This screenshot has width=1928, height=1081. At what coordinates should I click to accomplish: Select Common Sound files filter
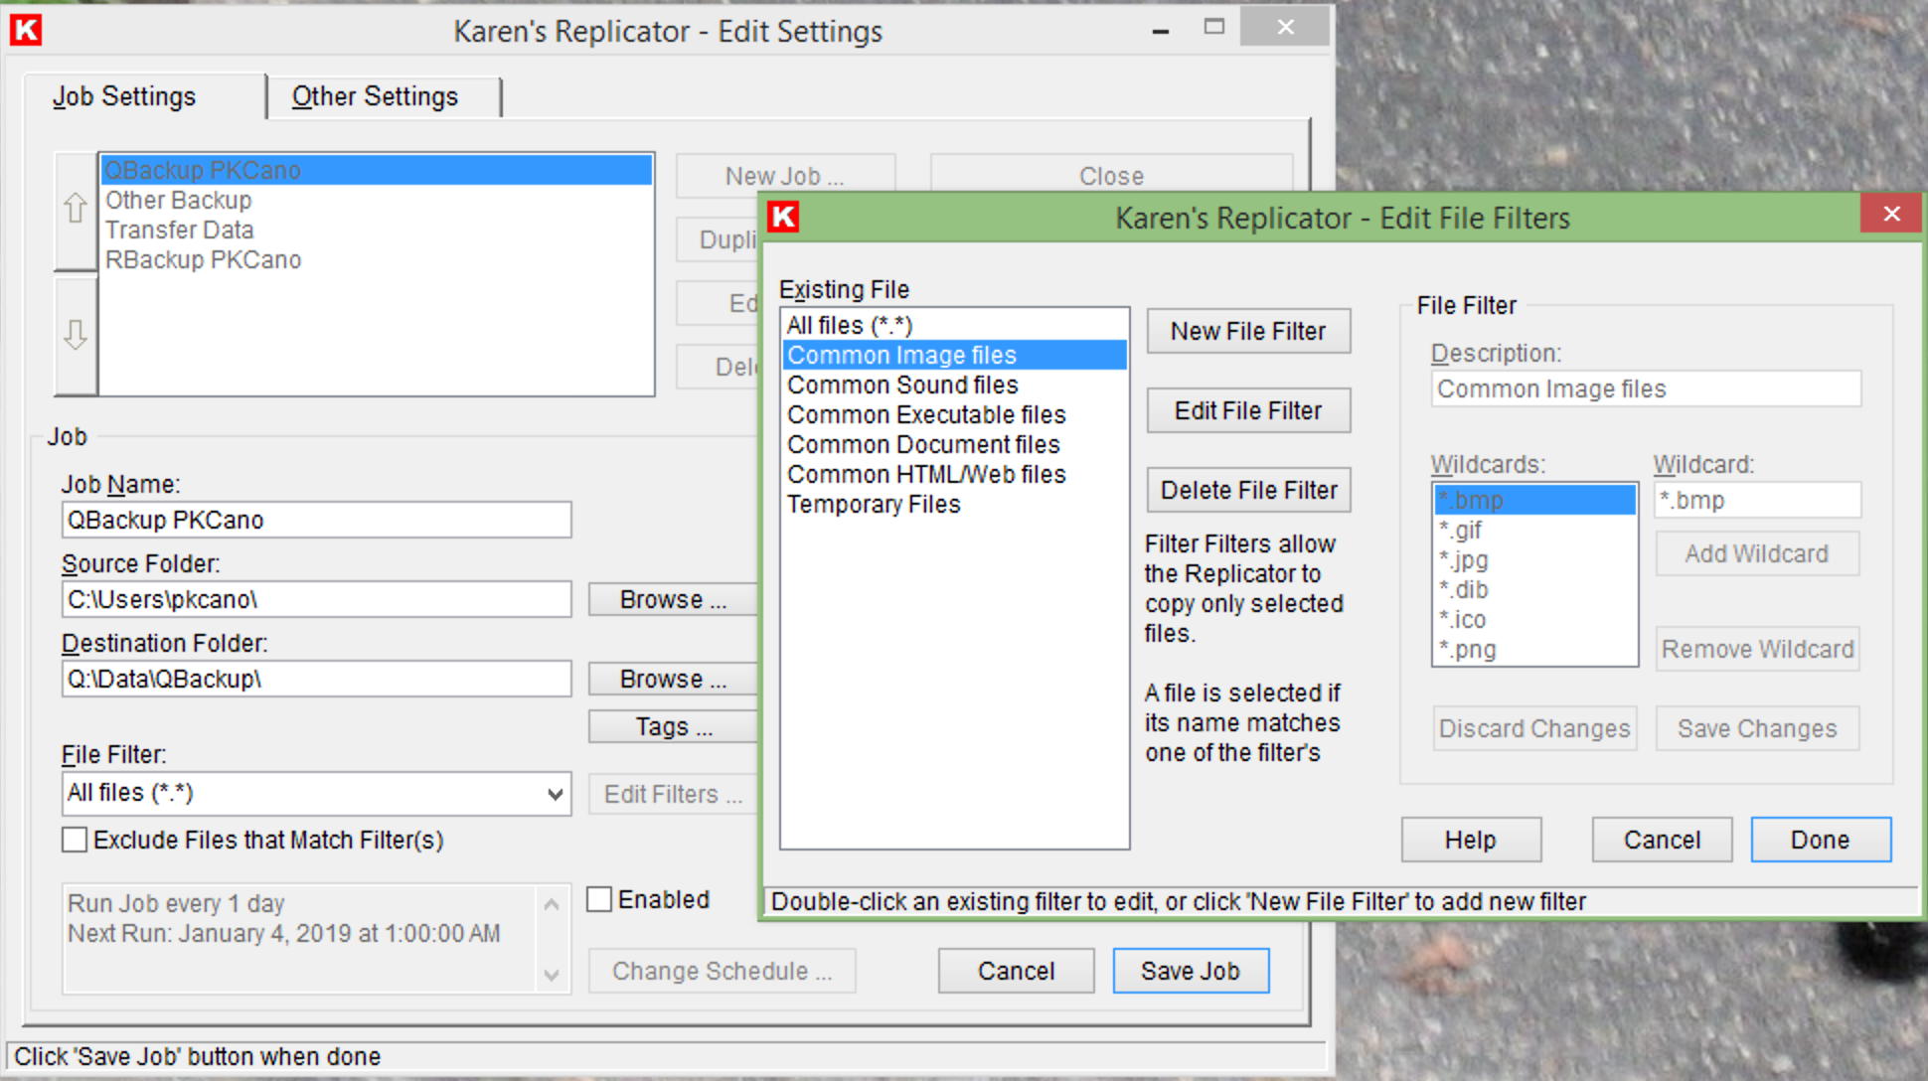coord(902,385)
